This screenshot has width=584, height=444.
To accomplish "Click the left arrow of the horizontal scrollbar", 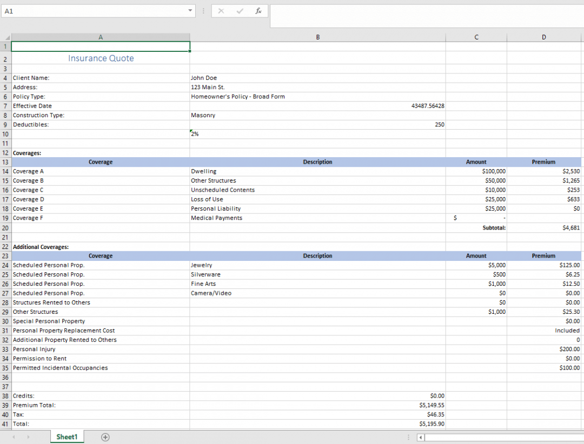I will pyautogui.click(x=420, y=436).
